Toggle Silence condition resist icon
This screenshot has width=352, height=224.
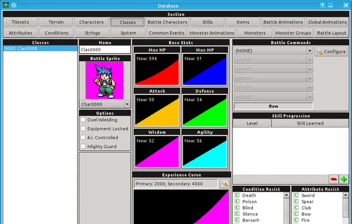pos(237,214)
